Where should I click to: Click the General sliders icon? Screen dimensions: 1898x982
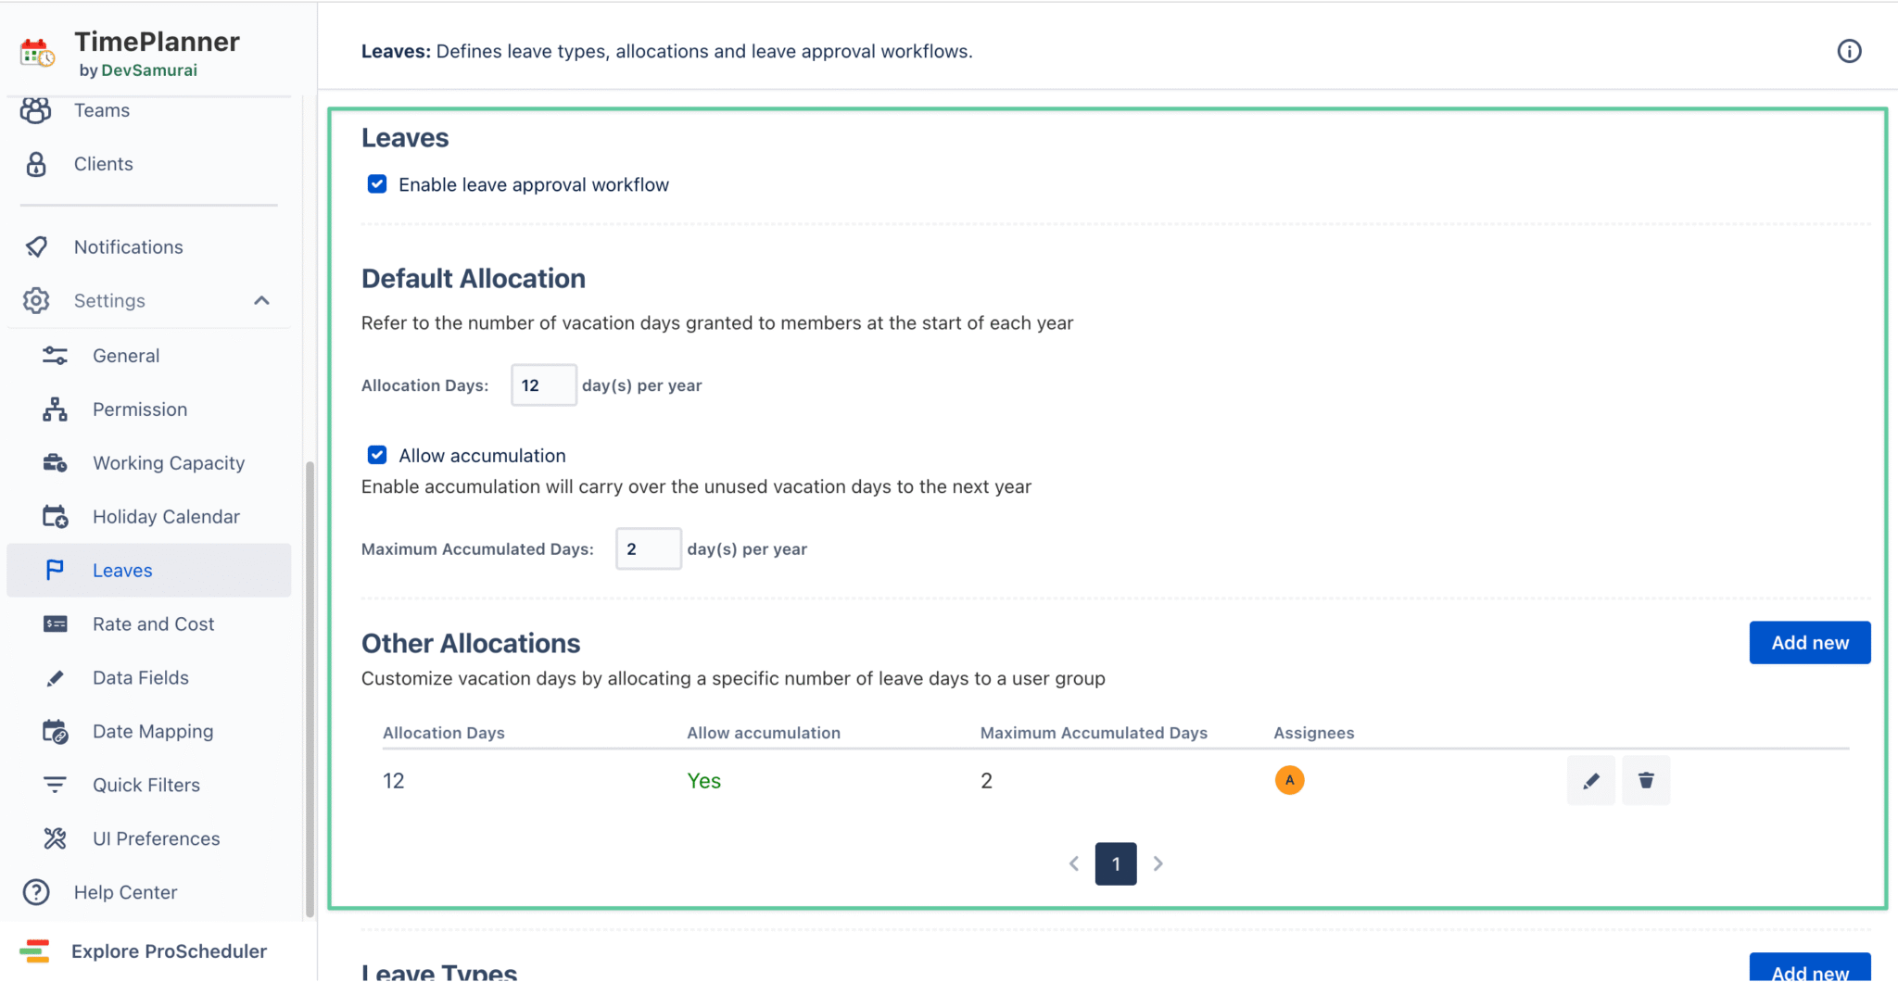55,356
